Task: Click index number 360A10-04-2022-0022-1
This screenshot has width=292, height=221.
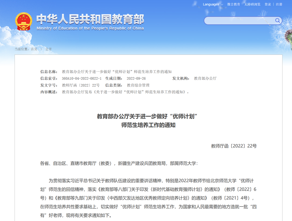Action: [82, 78]
